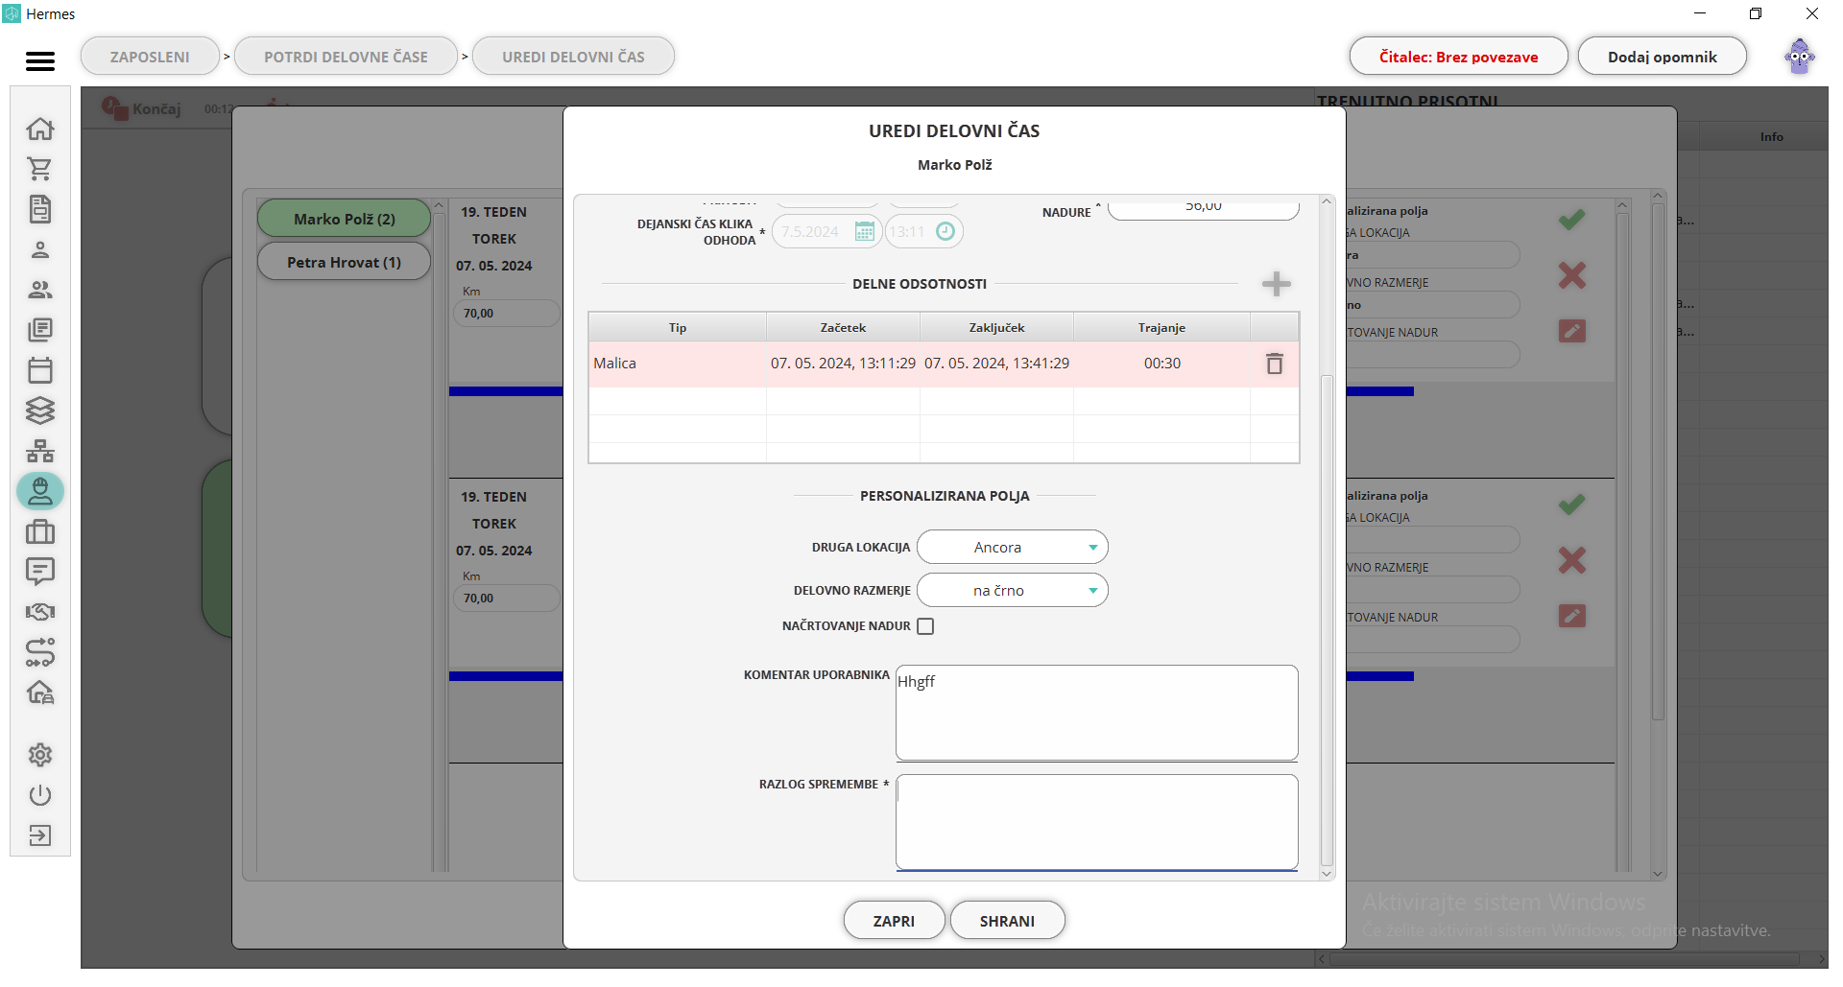The width and height of the screenshot is (1843, 987).
Task: Go to Potrdi delovne čase breadcrumb
Action: [346, 57]
